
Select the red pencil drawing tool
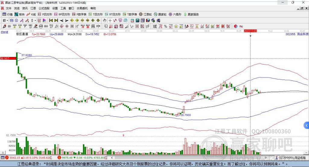(x=4, y=27)
